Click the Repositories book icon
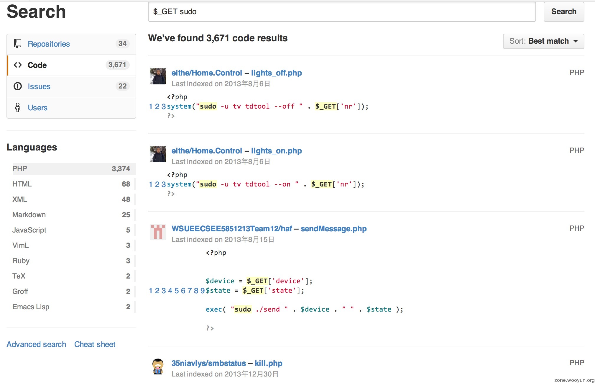 tap(18, 44)
